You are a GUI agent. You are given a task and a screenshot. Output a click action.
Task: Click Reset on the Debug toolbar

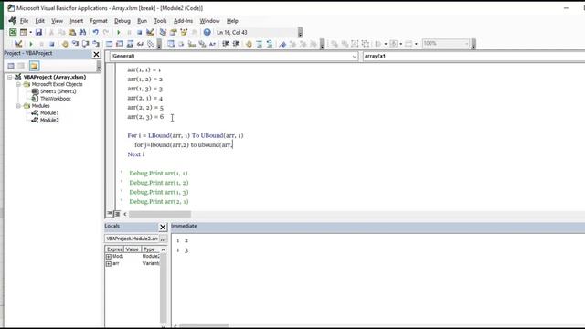(52, 44)
